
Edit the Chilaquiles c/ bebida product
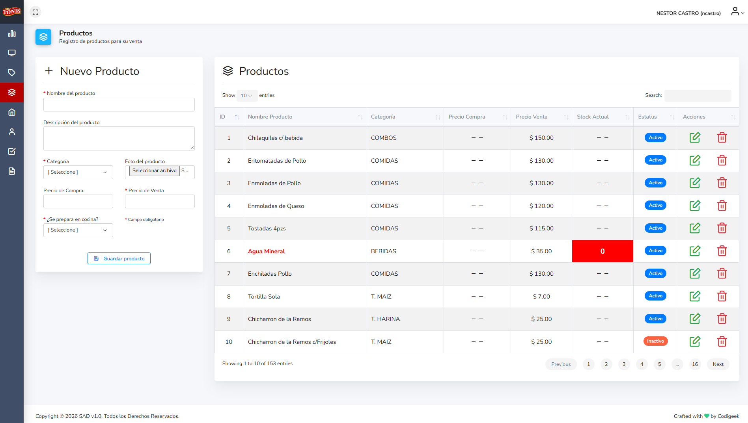pyautogui.click(x=695, y=137)
